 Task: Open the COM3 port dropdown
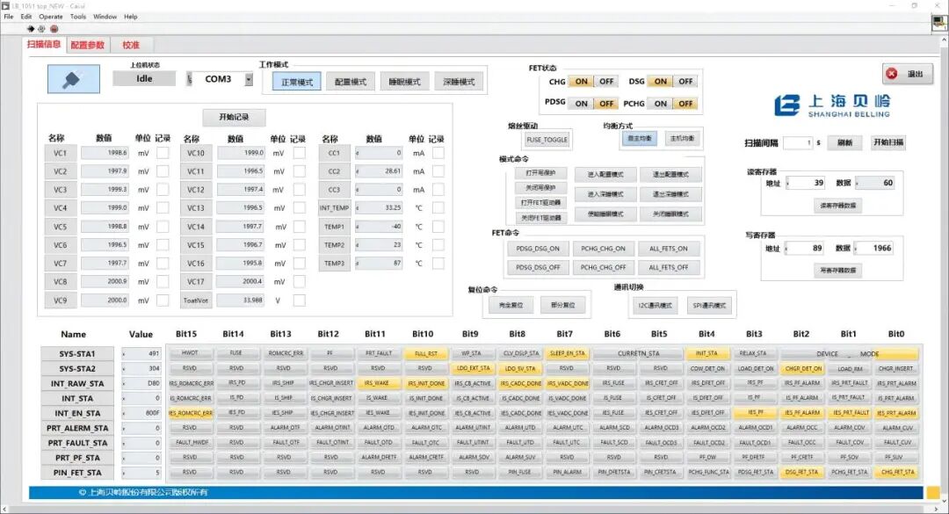coord(249,79)
